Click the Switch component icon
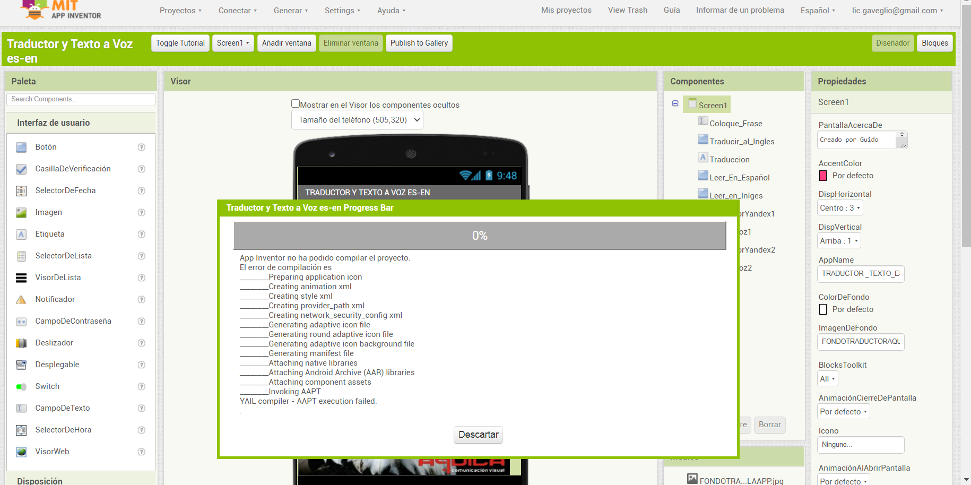 coord(21,387)
